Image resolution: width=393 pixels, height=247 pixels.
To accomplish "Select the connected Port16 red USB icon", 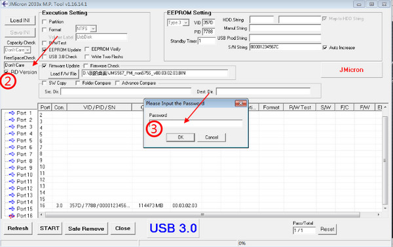I will (x=12, y=216).
